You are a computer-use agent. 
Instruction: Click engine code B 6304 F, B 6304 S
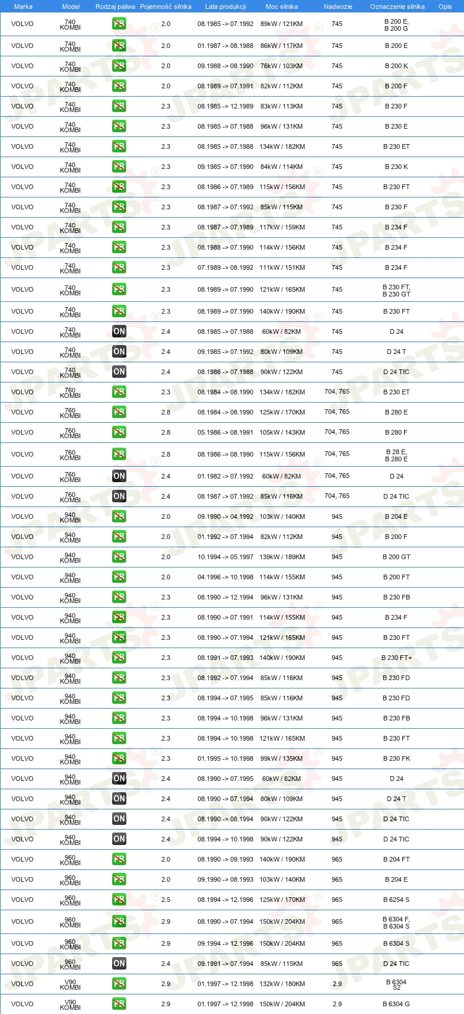coord(396,923)
